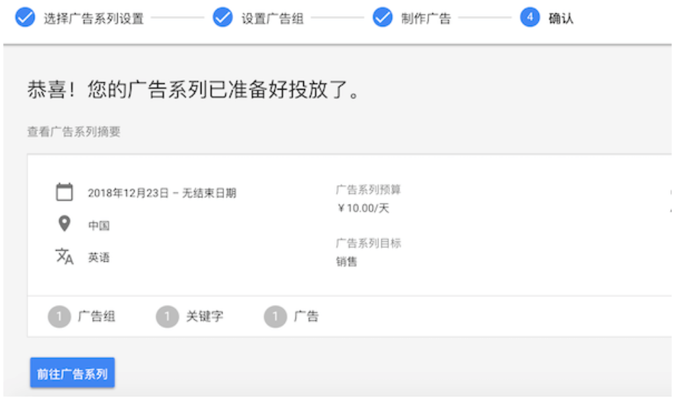
Task: Click the checkmark icon for 设置广告组 step
Action: pyautogui.click(x=223, y=18)
